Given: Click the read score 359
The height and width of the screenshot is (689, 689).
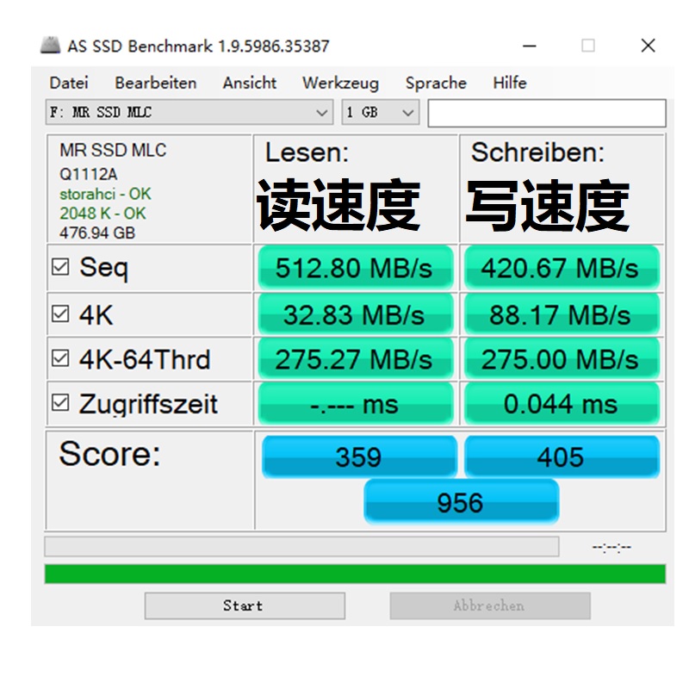Looking at the screenshot, I should point(359,456).
